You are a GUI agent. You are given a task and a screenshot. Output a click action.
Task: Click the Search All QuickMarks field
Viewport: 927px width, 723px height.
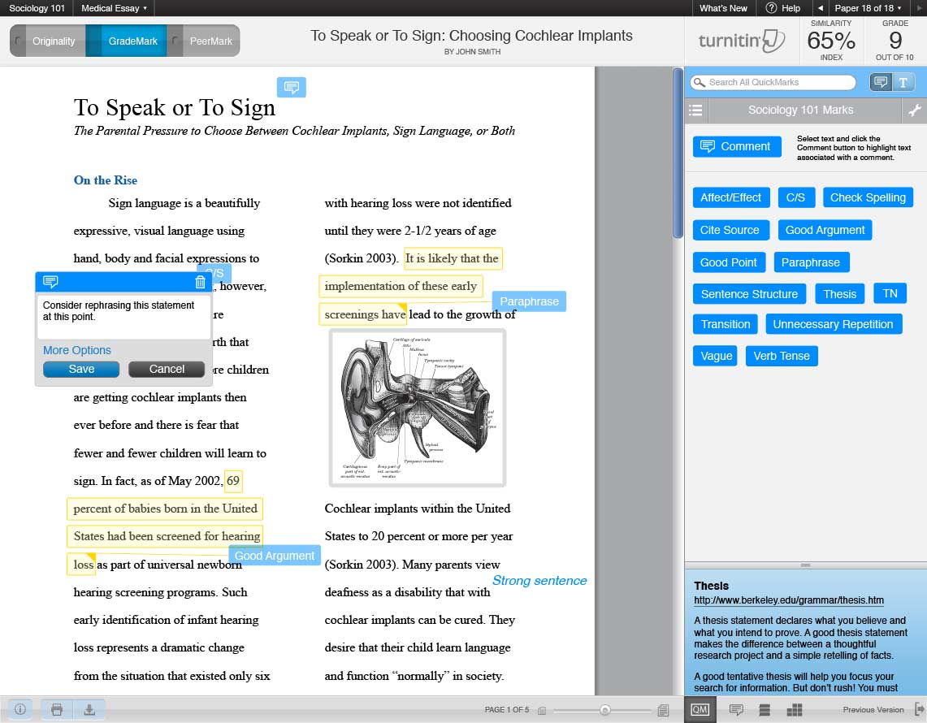coord(773,82)
